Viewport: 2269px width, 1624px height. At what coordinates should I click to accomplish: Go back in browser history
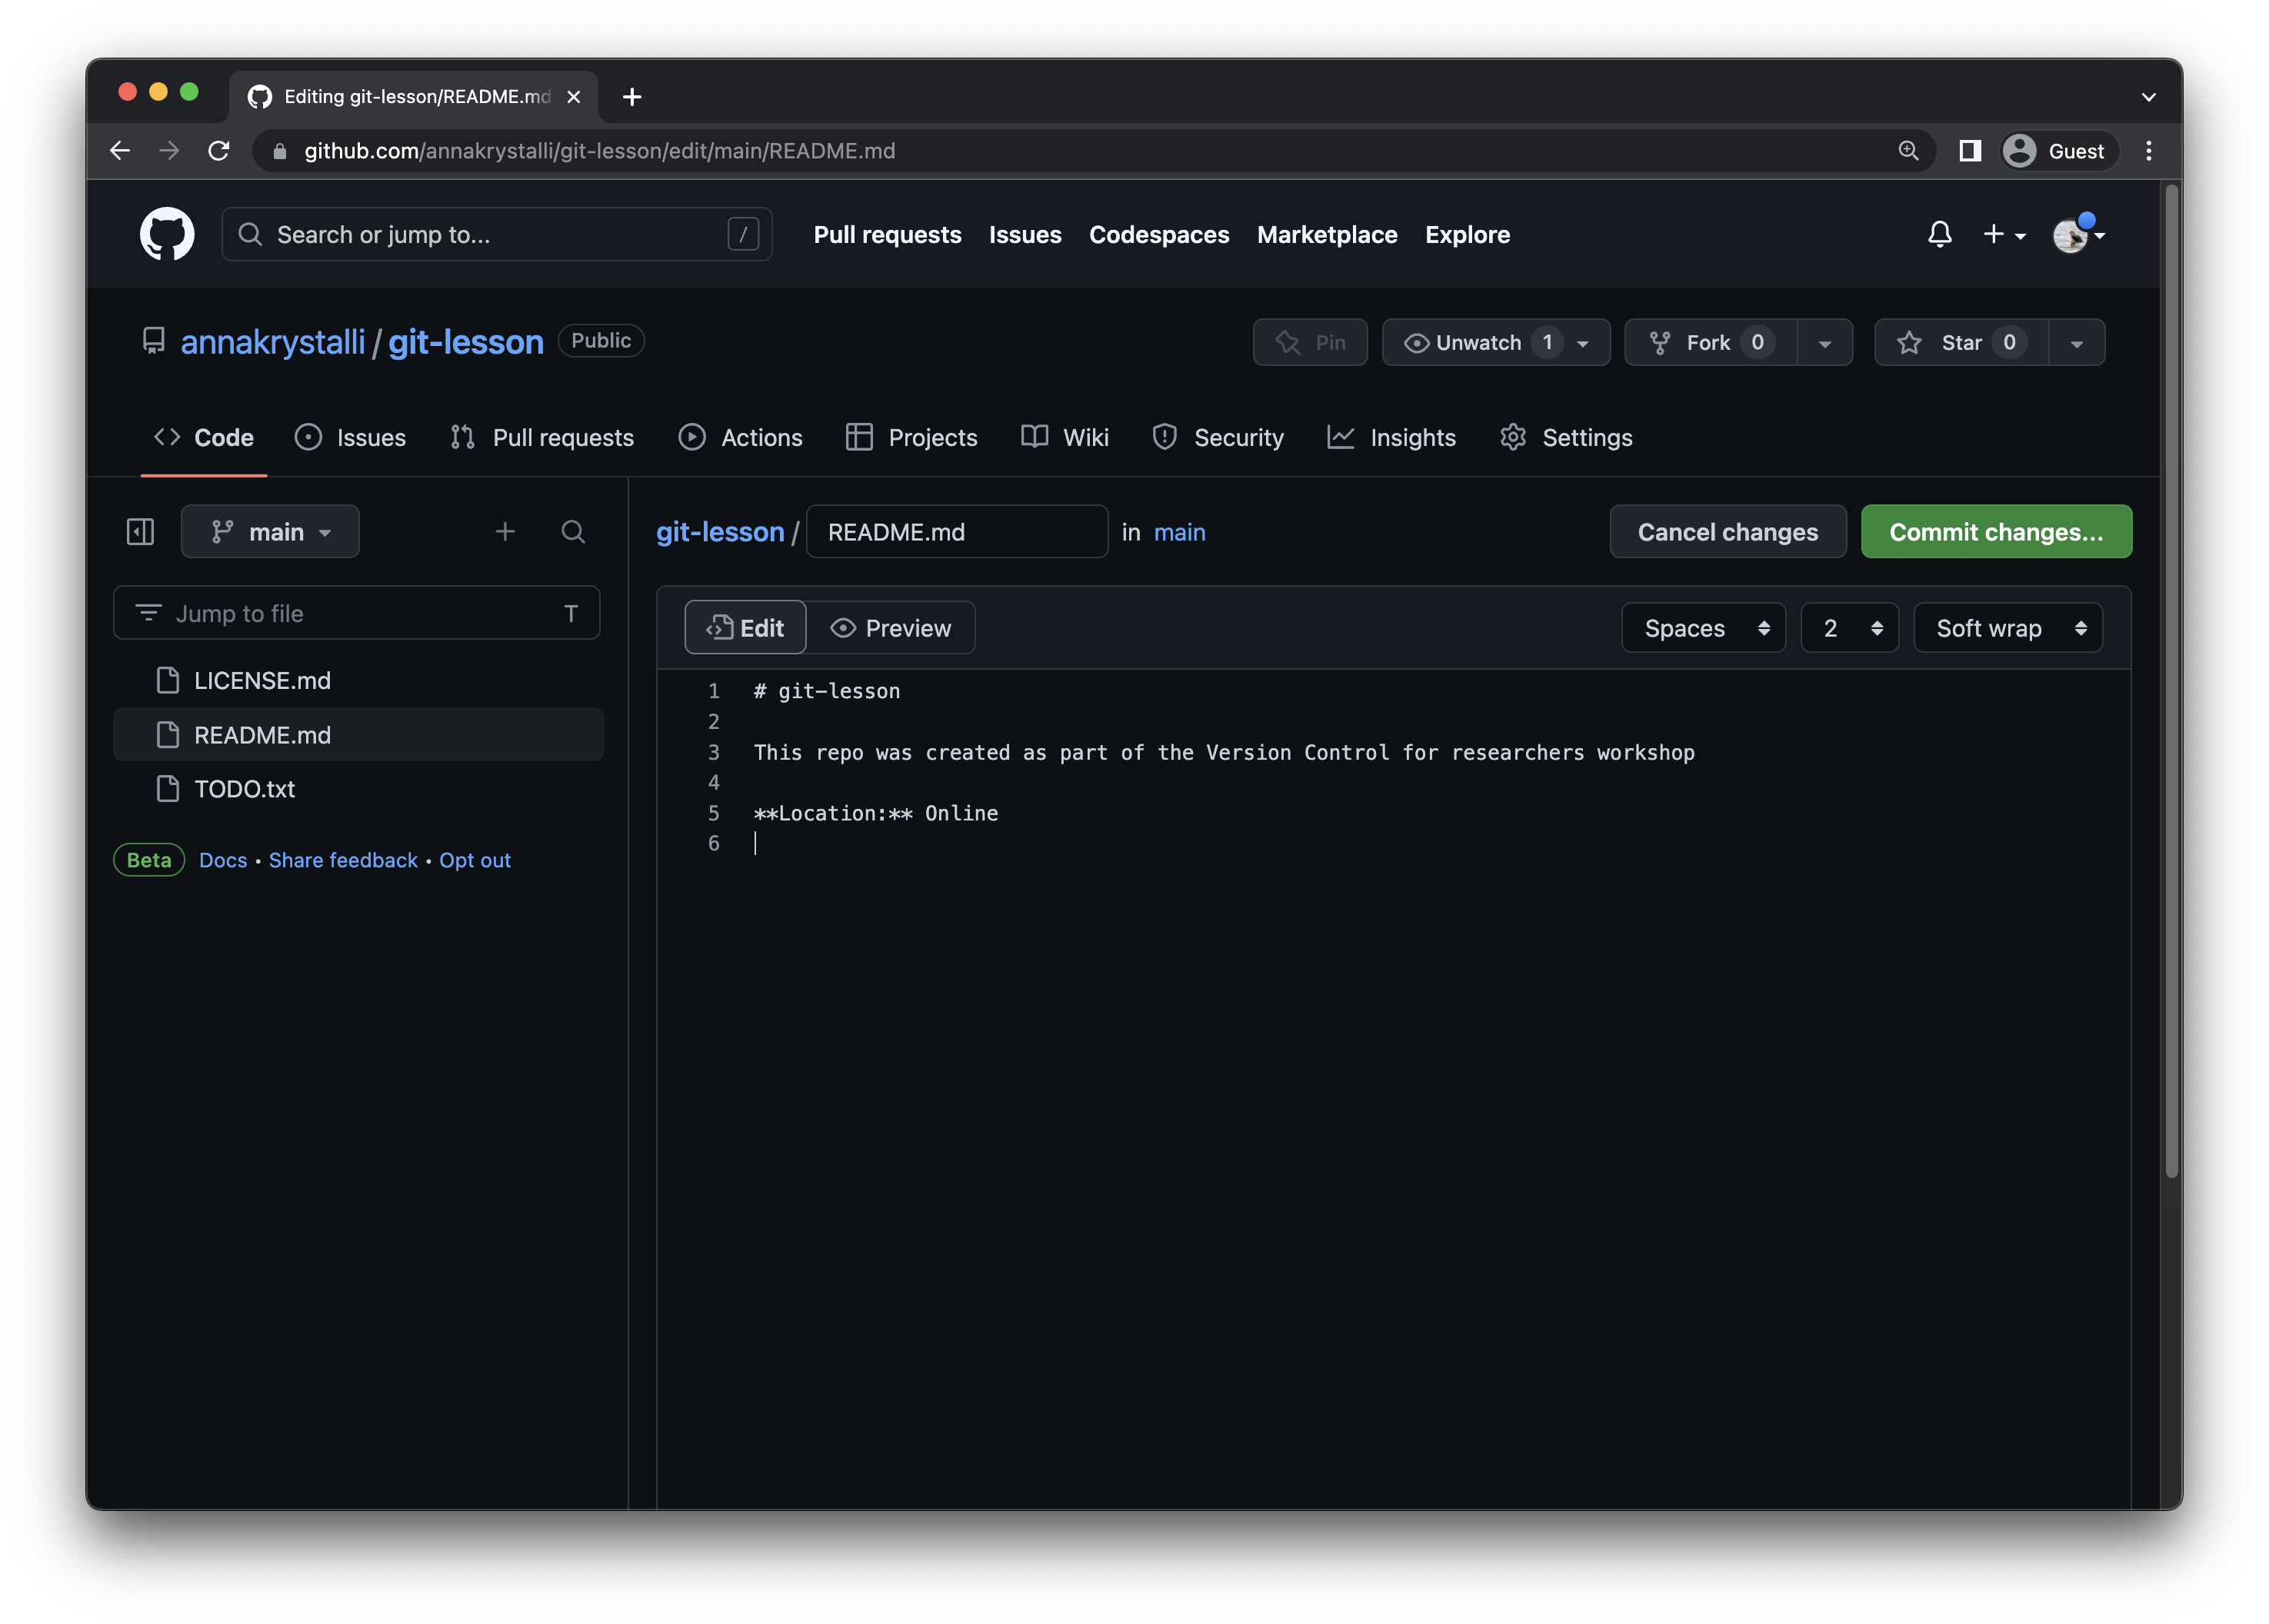(x=120, y=150)
